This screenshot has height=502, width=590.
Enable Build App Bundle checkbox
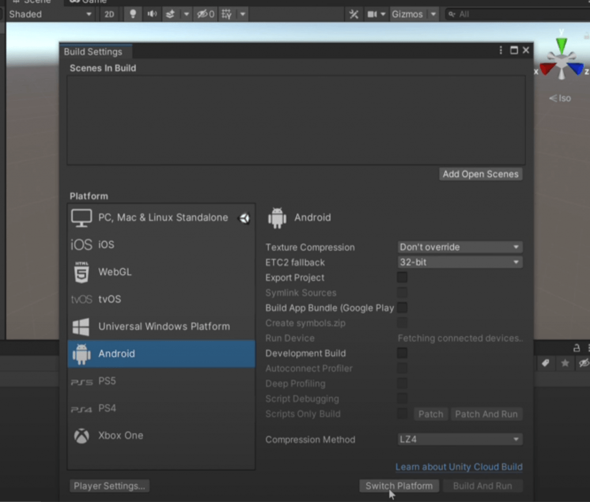click(402, 307)
